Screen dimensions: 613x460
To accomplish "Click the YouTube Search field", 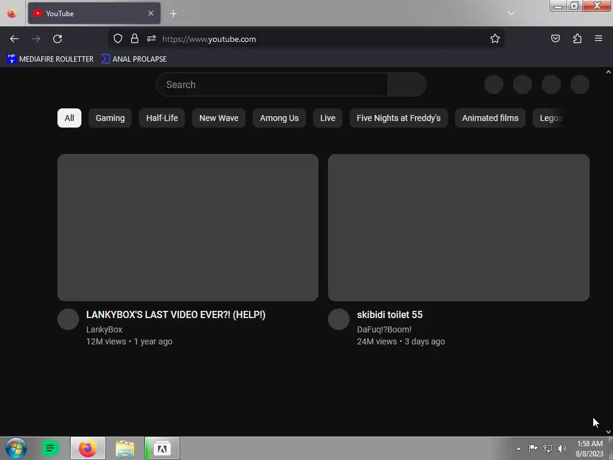I will click(272, 84).
